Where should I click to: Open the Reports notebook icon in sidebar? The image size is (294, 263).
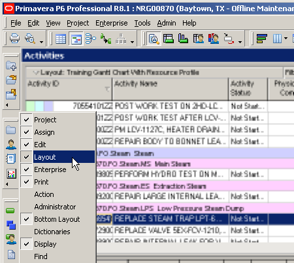point(11,159)
